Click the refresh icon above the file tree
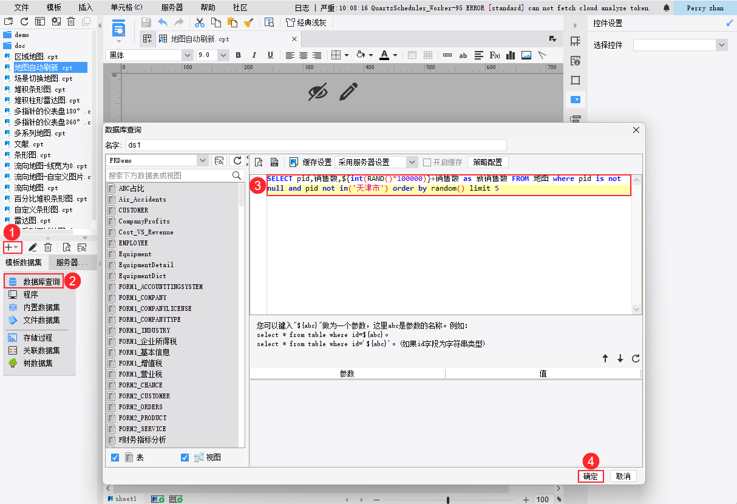The height and width of the screenshot is (504, 737). pyautogui.click(x=24, y=21)
